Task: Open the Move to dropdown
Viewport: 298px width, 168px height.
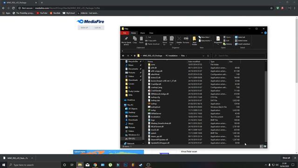Action: (165, 41)
